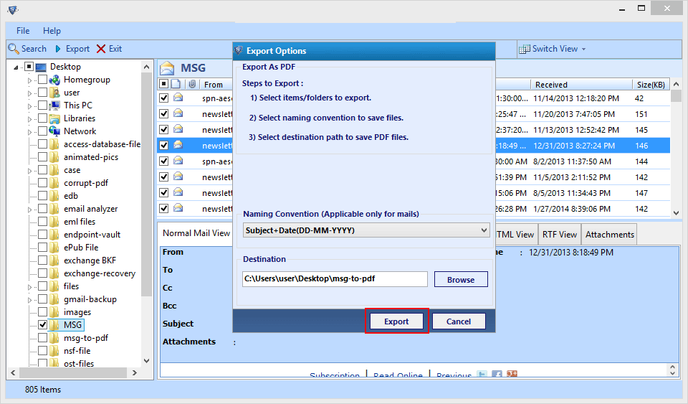Click the Read Online link
The height and width of the screenshot is (404, 688).
[398, 375]
